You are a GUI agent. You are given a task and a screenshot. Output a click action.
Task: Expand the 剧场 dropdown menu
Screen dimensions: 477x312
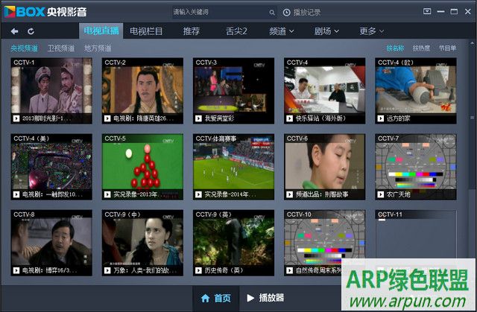326,31
